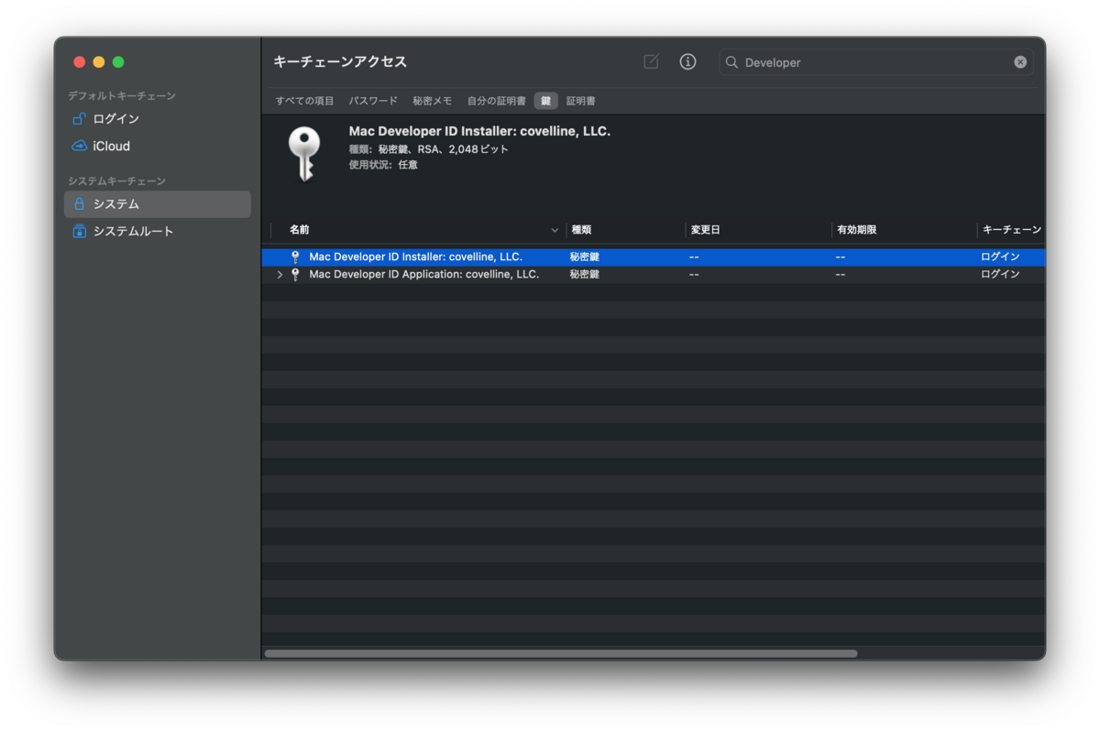Click the 使用状況: 任意 detail line
The image size is (1100, 732).
tap(383, 165)
